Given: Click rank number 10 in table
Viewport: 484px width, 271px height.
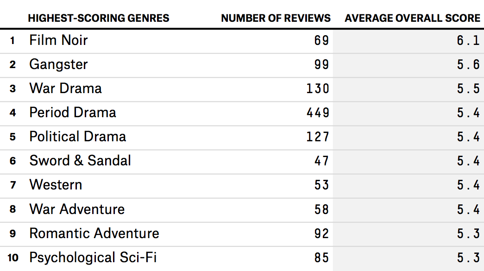Looking at the screenshot, I should pos(13,258).
